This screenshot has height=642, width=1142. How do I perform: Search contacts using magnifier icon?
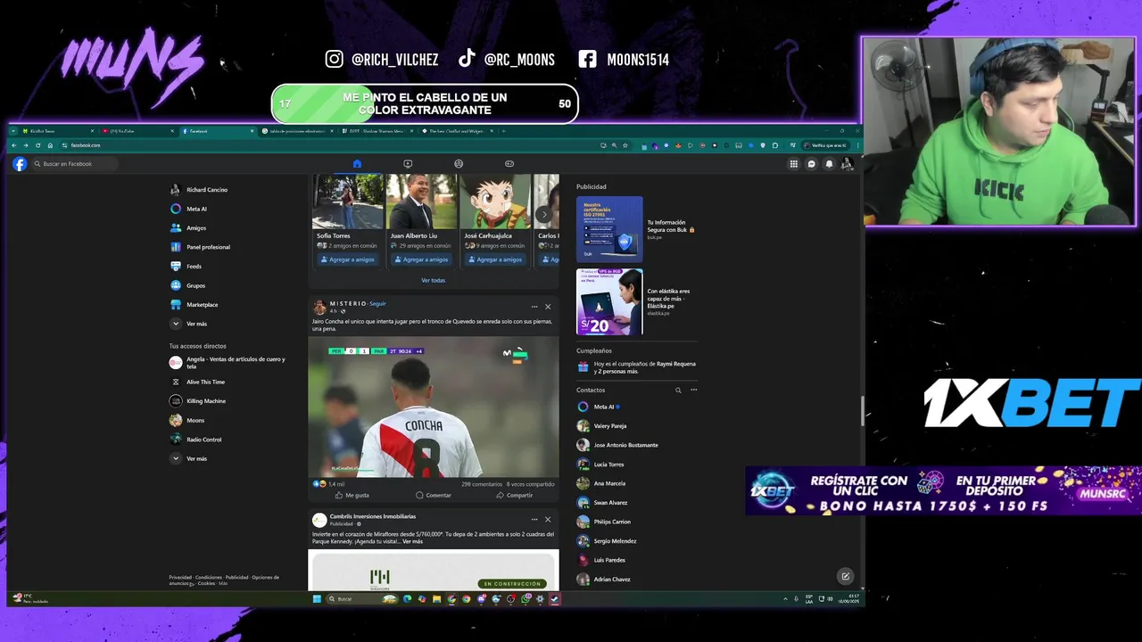click(678, 390)
